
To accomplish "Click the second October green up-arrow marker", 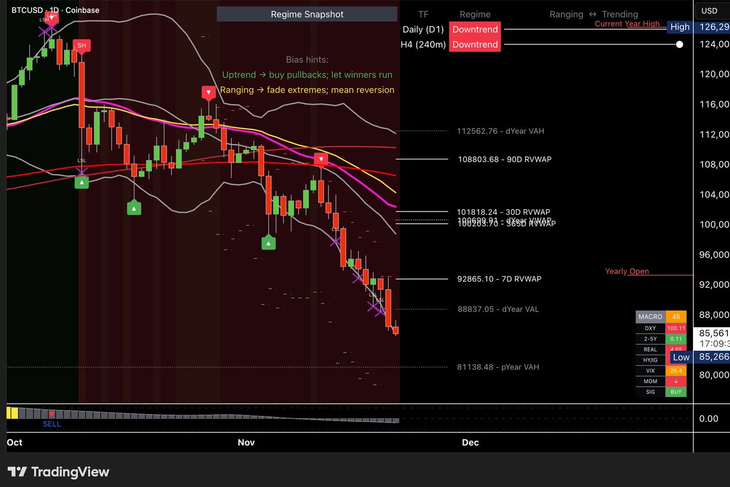I will [x=134, y=209].
